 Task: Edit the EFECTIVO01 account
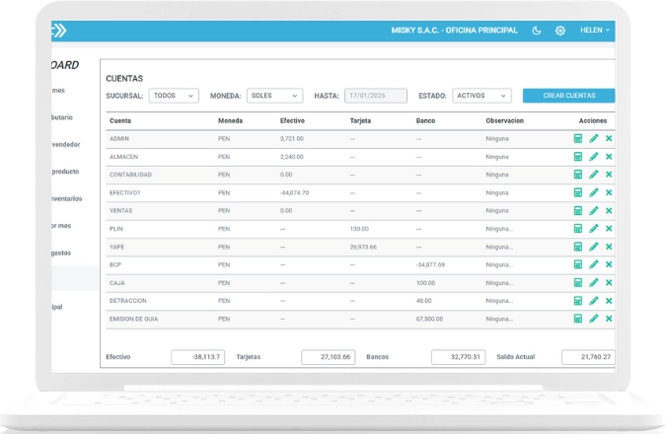point(593,192)
